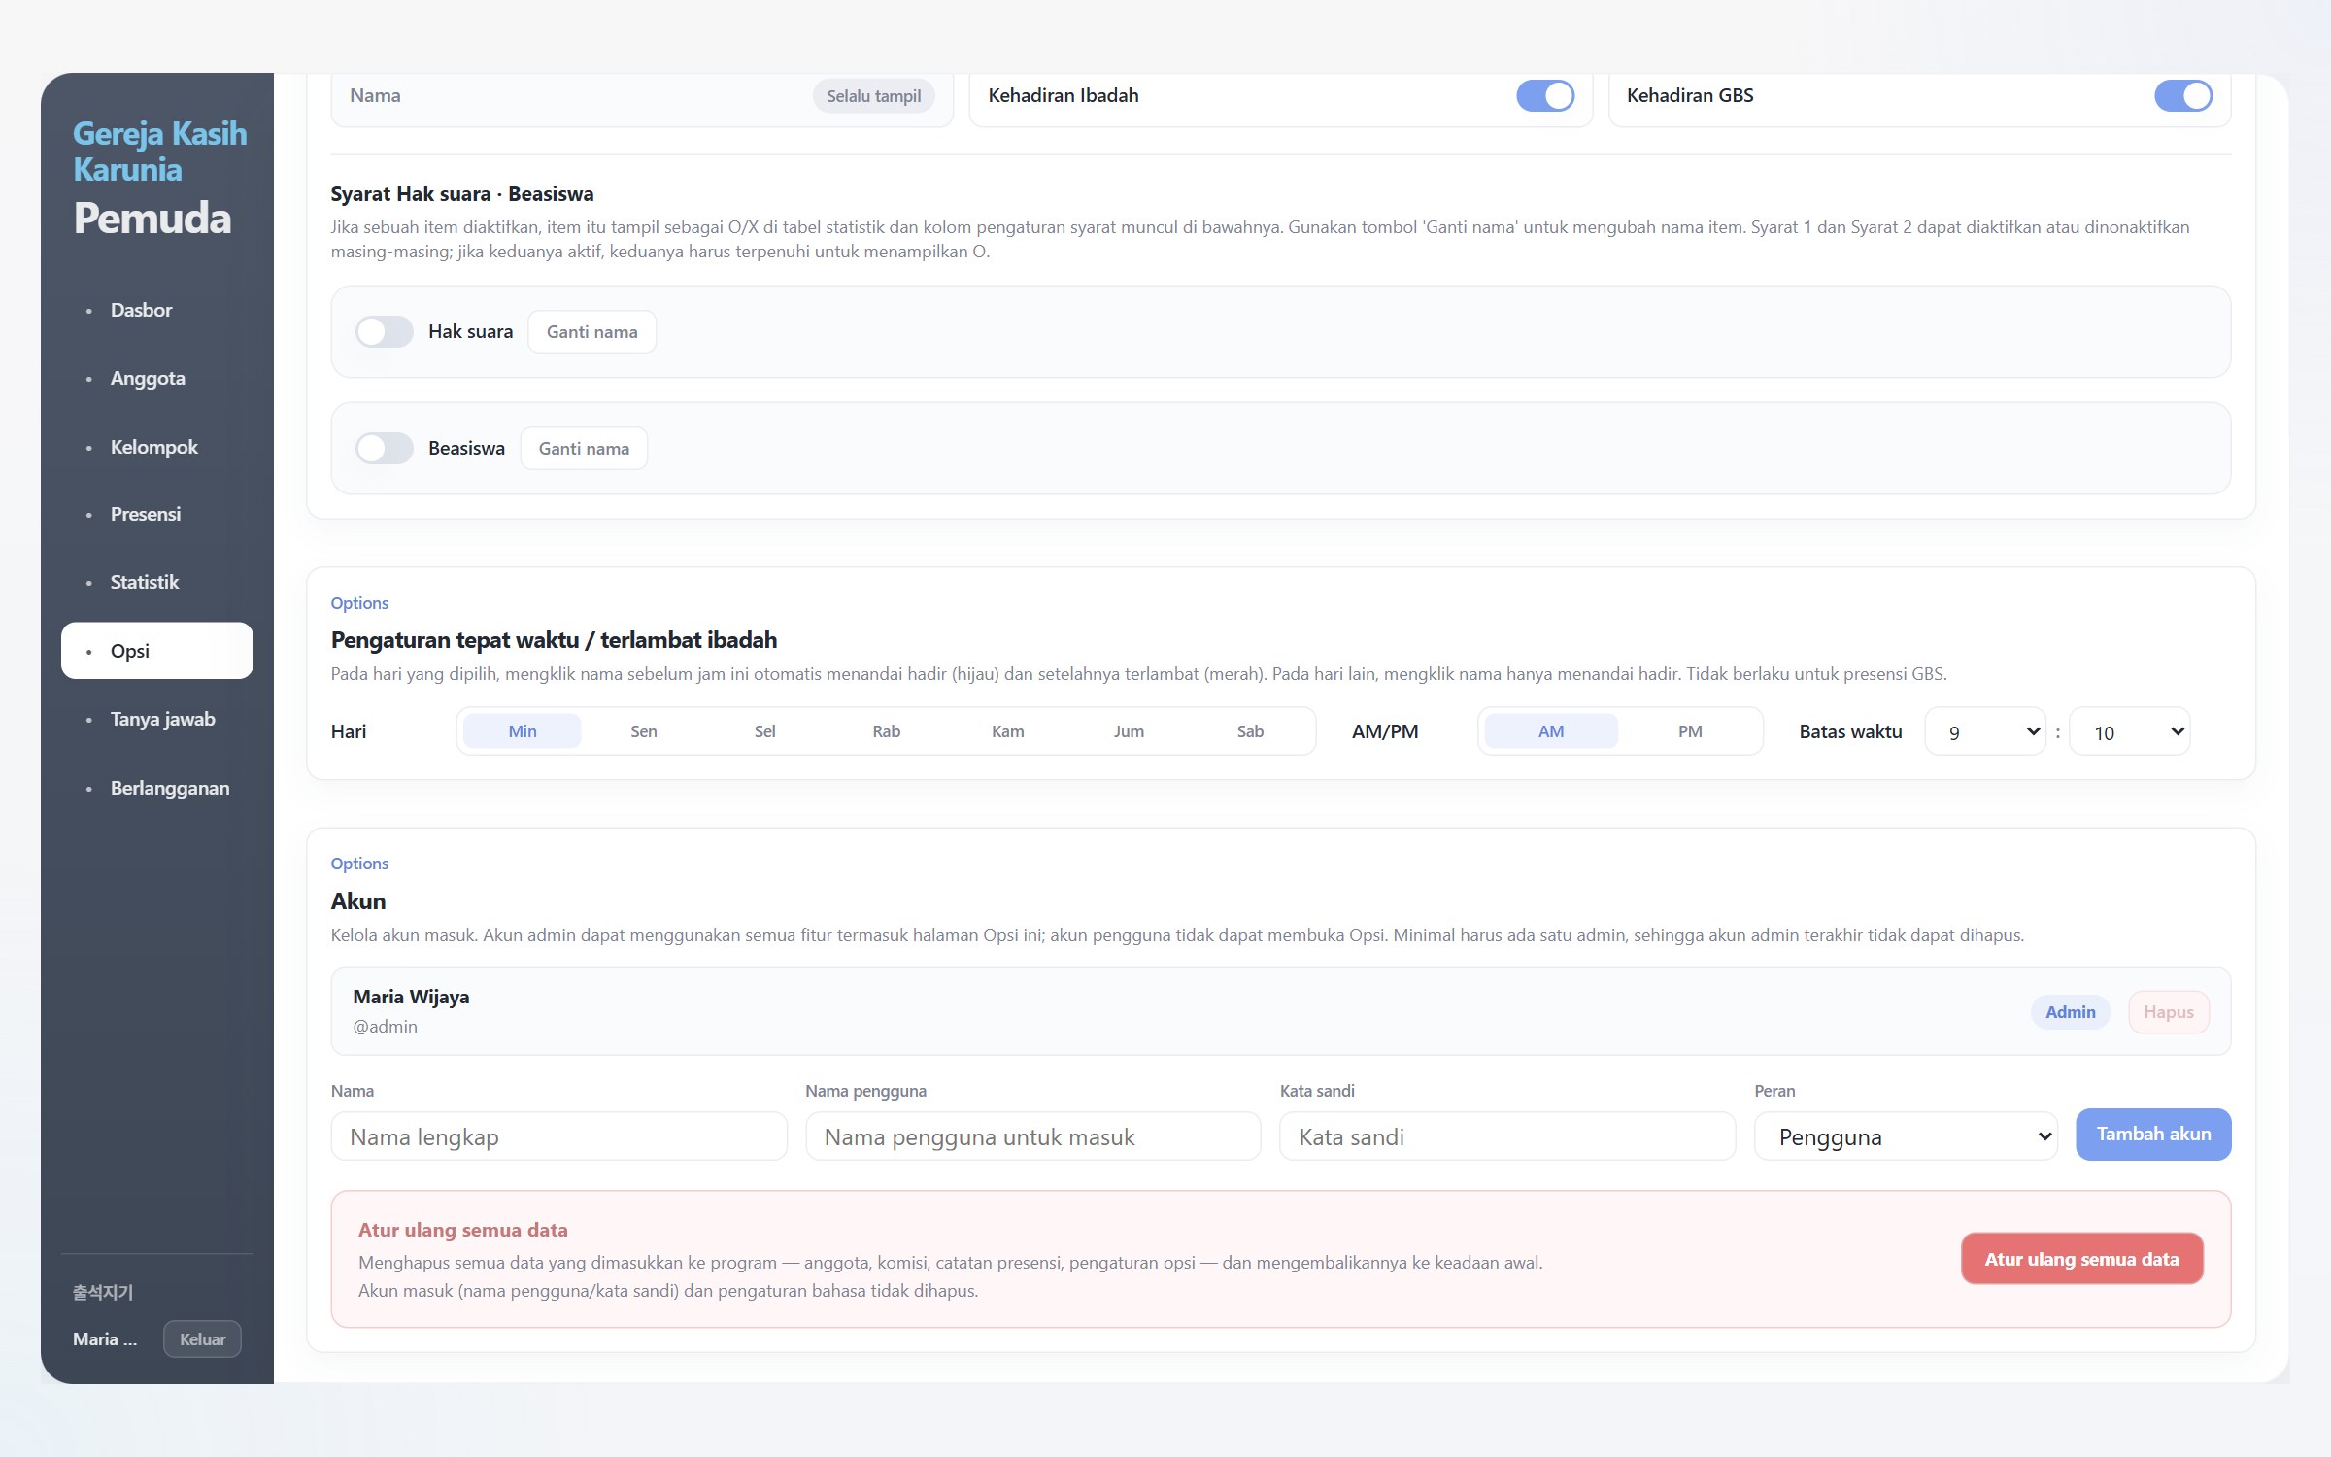The width and height of the screenshot is (2331, 1457).
Task: Open the Statistik page
Action: coord(156,583)
